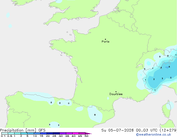Click the legend label '40'
This screenshot has width=177, height=137.
pyautogui.click(x=73, y=136)
